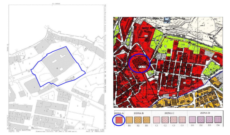Click the D2 patterned purple swatch
230x135 pixels.
(201, 120)
